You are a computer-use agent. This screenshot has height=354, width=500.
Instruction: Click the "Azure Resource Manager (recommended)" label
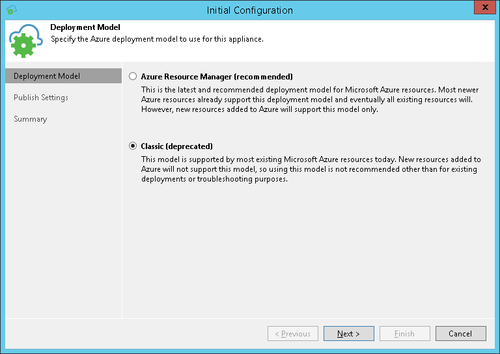[217, 76]
